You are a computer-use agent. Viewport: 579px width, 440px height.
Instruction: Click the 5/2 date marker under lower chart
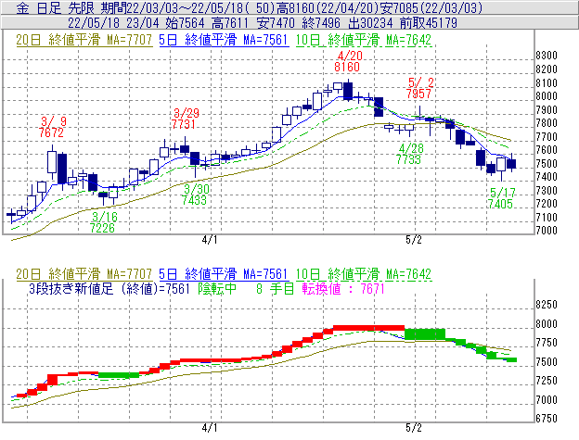click(414, 428)
